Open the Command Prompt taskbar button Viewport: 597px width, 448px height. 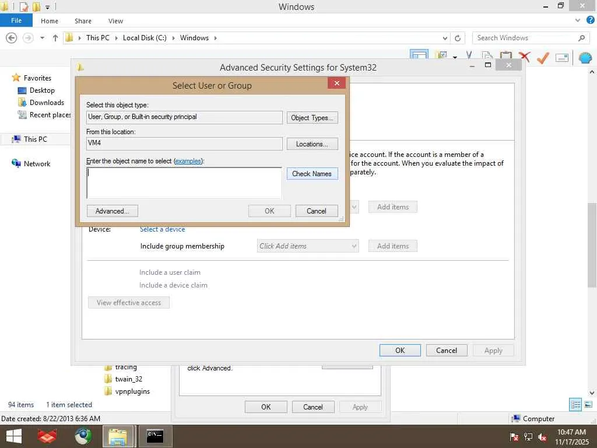coord(155,436)
